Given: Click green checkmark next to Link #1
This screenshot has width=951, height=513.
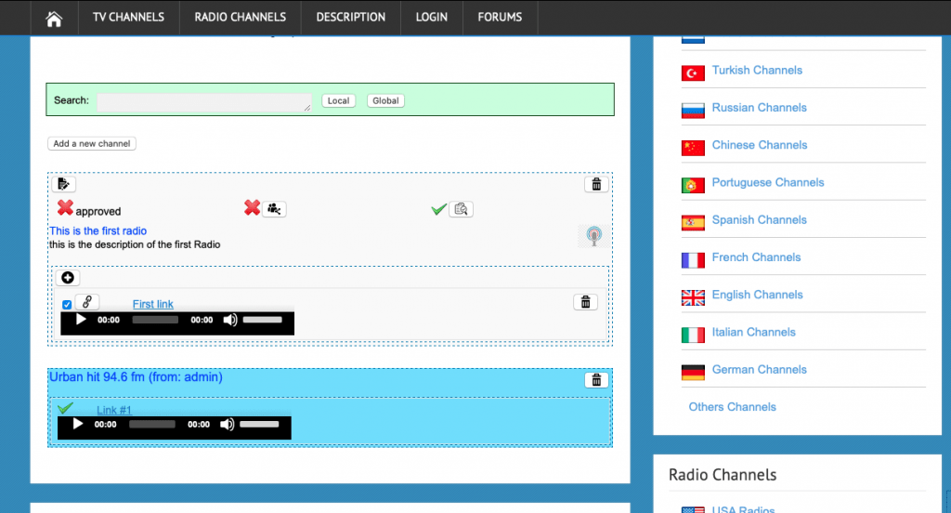Looking at the screenshot, I should tap(66, 409).
